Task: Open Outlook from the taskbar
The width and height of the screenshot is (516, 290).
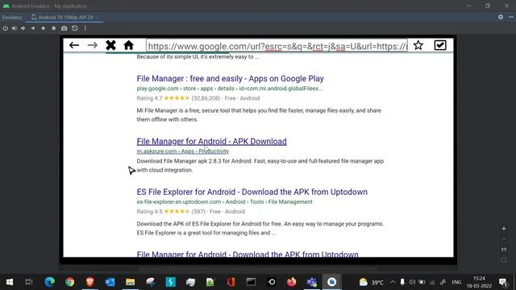Action: click(110, 282)
